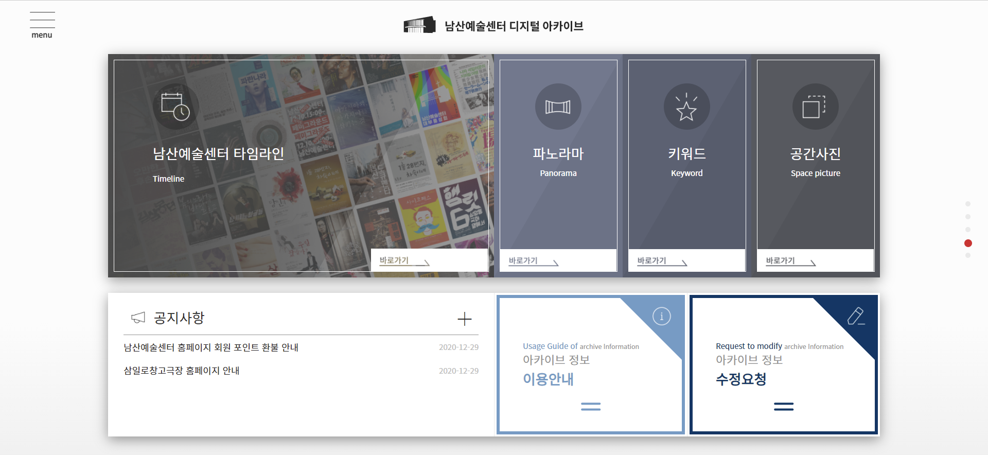
Task: Click the info icon on Usage Guide card
Action: click(x=661, y=316)
